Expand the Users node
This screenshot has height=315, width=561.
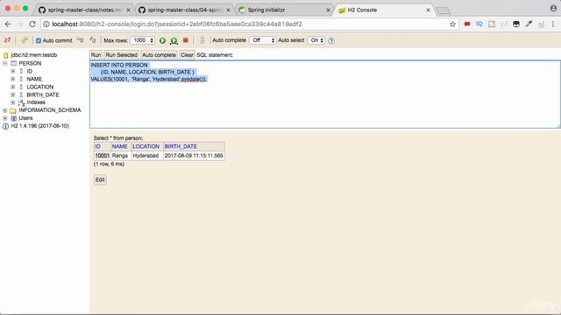click(x=5, y=118)
